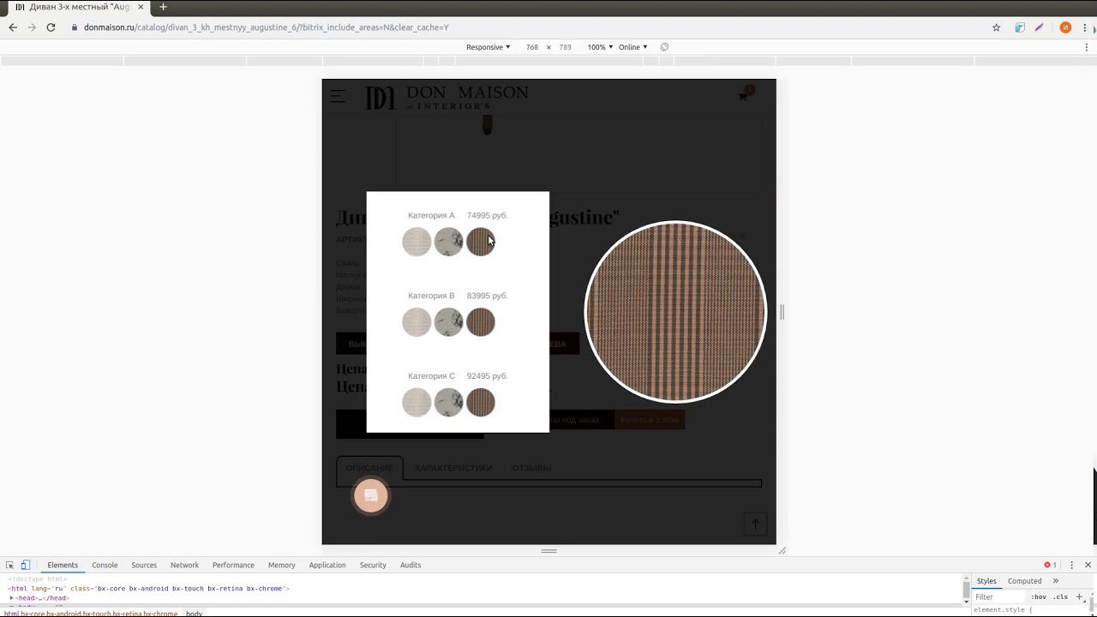This screenshot has height=617, width=1097.
Task: Open the Application tab
Action: (x=327, y=565)
